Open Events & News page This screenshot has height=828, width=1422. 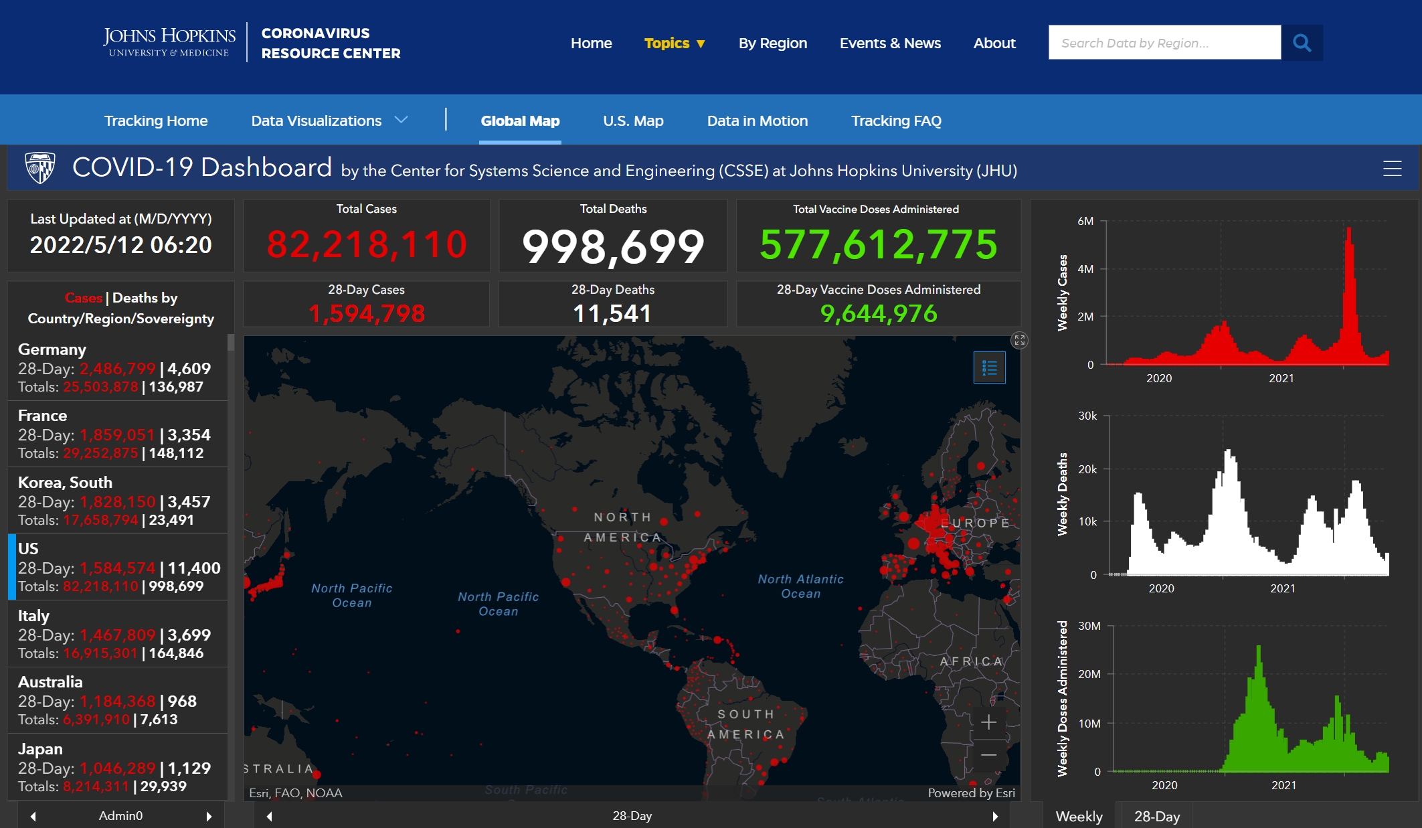889,44
